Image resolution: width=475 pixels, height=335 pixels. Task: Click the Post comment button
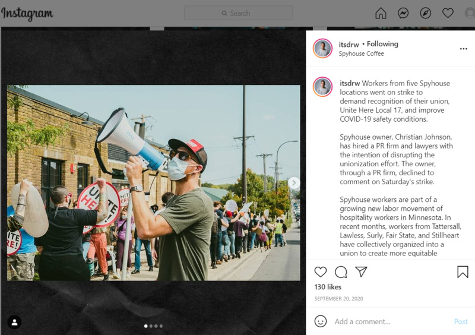(461, 321)
